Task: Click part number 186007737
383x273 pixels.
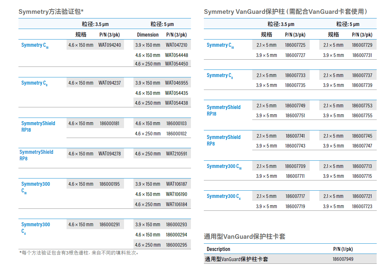Action: point(362,75)
